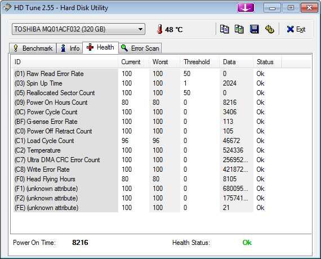Click the Exit button
This screenshot has height=259, width=321.
(296, 29)
